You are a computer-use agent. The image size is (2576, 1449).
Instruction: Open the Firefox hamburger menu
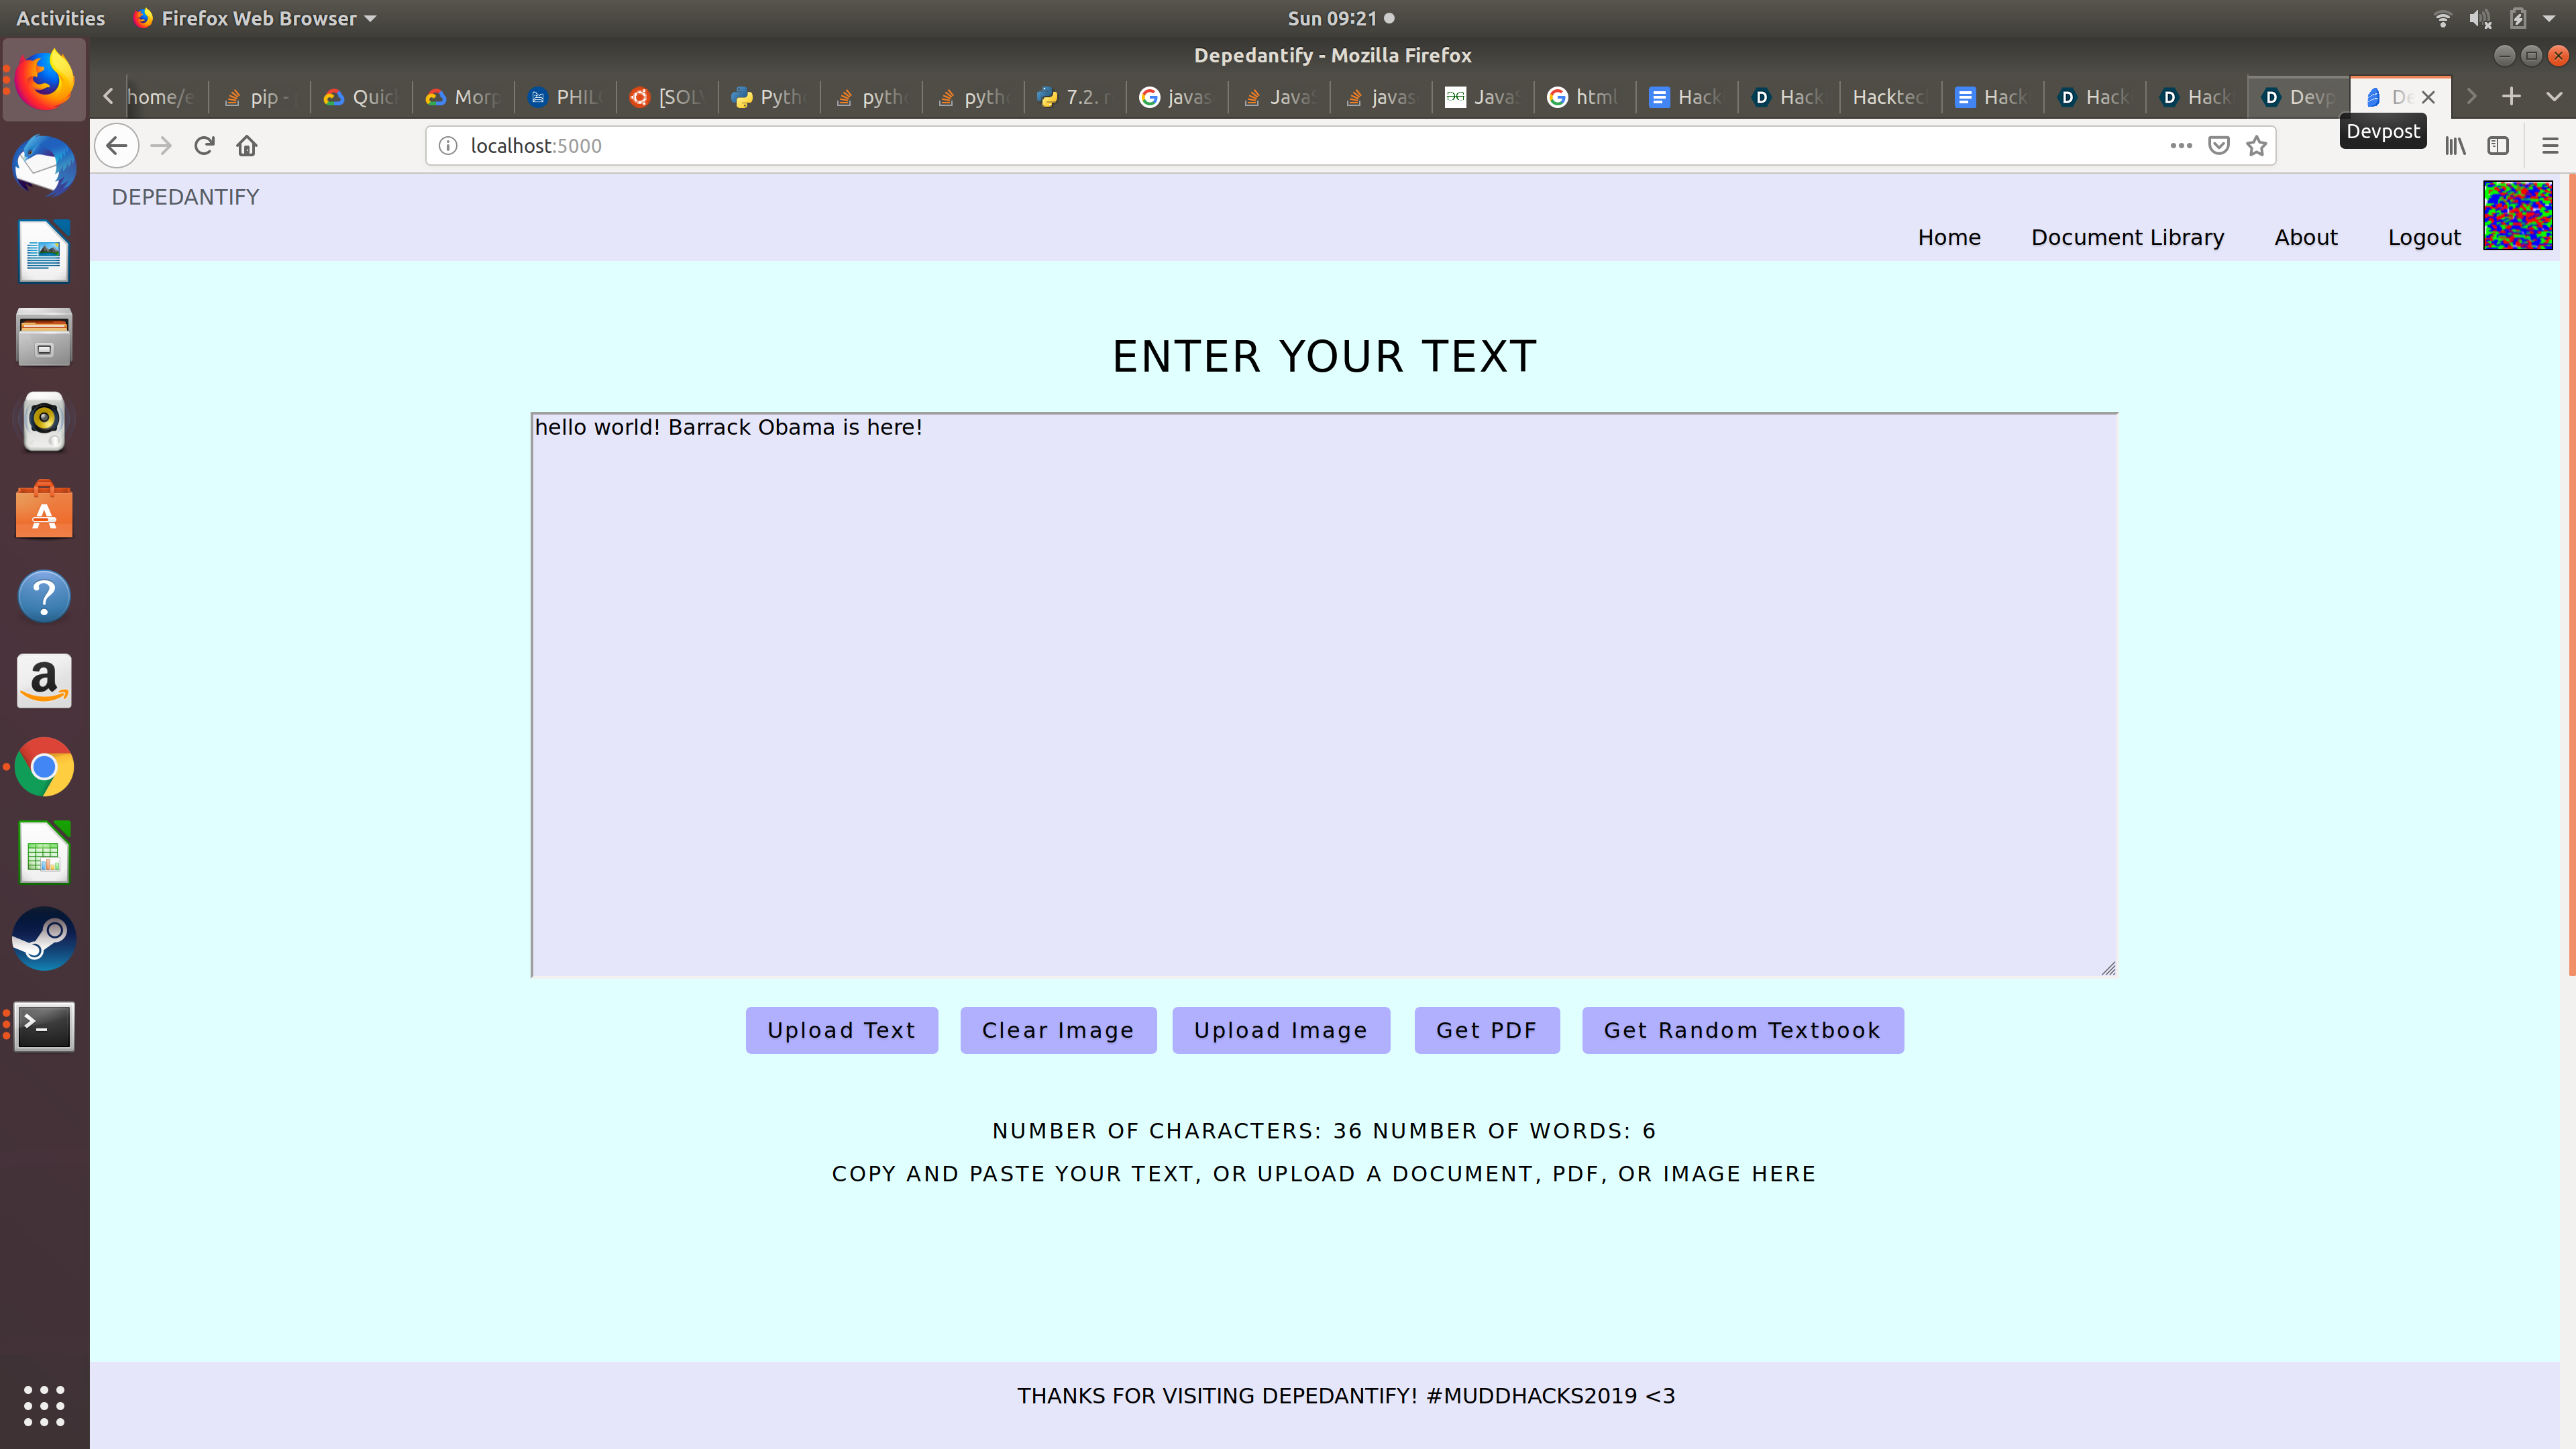2549,146
